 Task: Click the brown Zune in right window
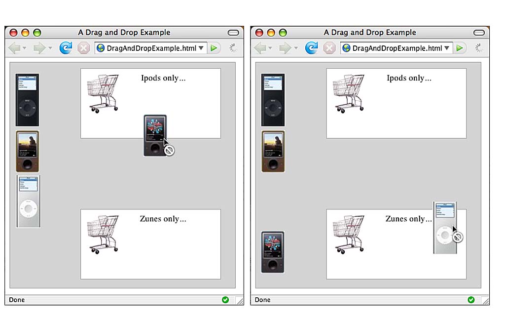pyautogui.click(x=273, y=151)
